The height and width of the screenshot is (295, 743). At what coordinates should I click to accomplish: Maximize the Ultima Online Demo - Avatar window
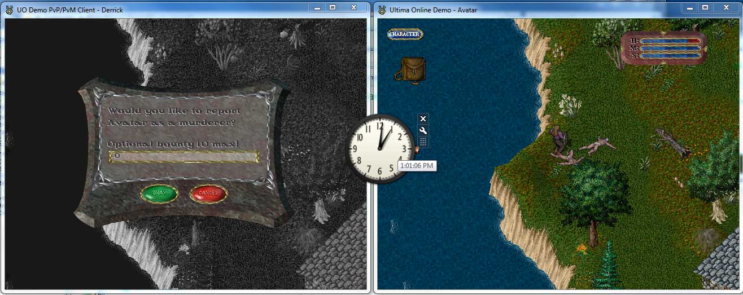coord(705,7)
